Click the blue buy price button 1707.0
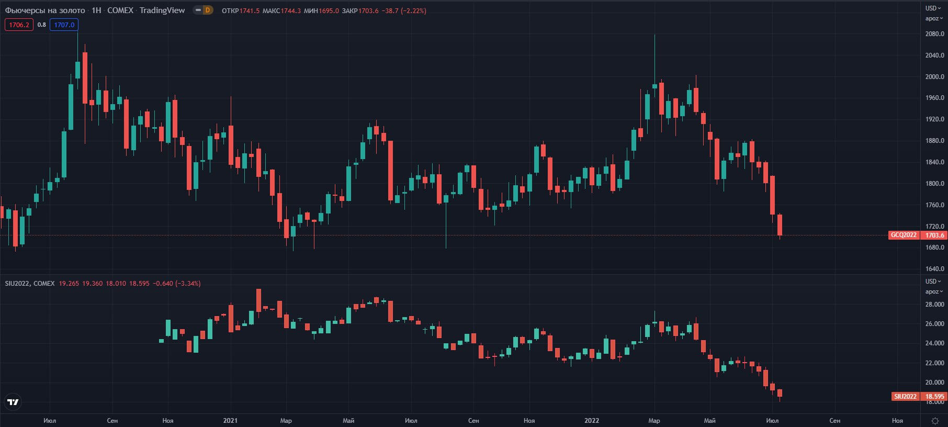 64,25
